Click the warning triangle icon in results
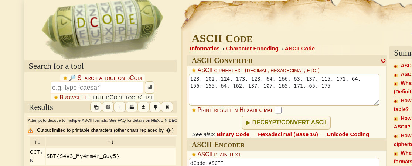 [x=31, y=130]
